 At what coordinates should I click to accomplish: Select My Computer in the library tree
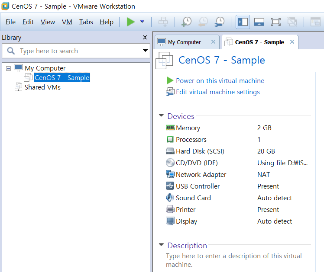[45, 68]
